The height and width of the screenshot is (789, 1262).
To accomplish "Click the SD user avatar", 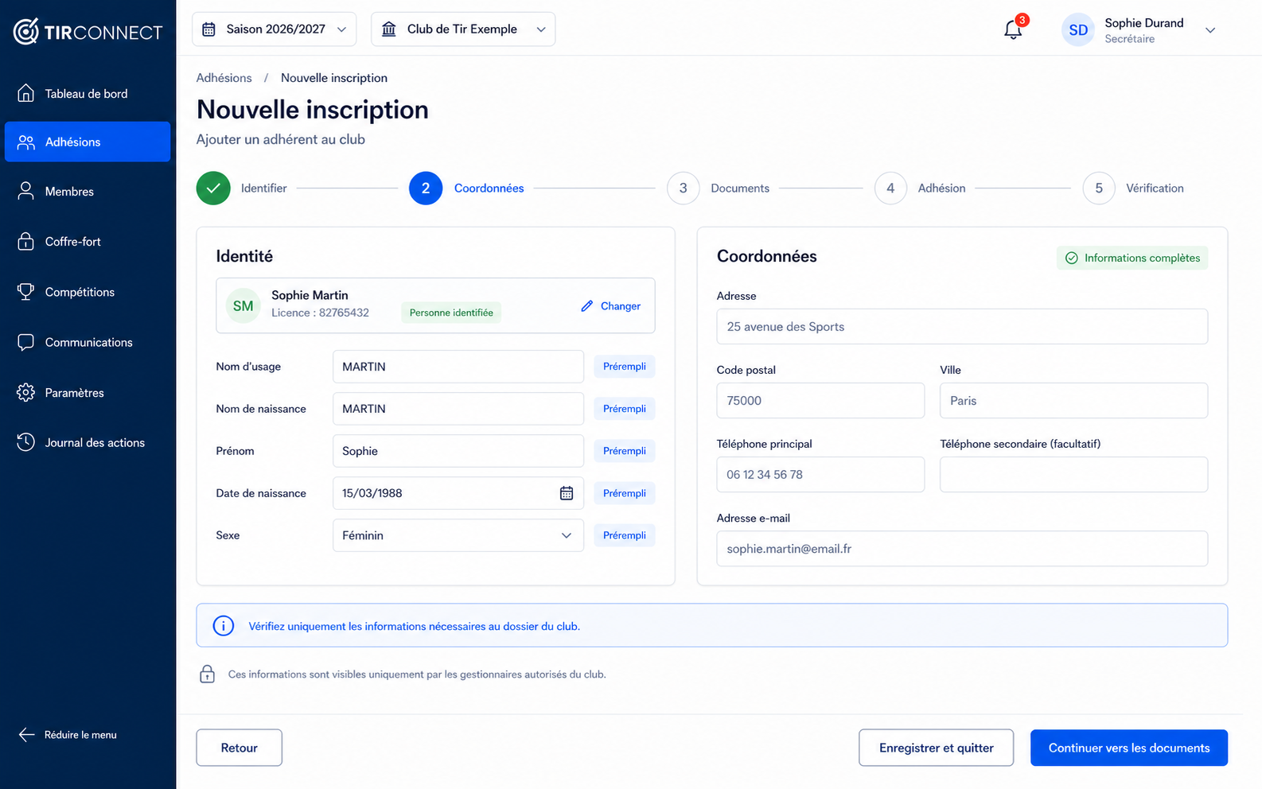I will point(1078,30).
